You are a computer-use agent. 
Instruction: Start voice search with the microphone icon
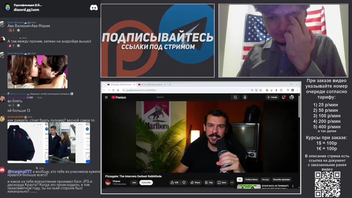tap(245, 97)
